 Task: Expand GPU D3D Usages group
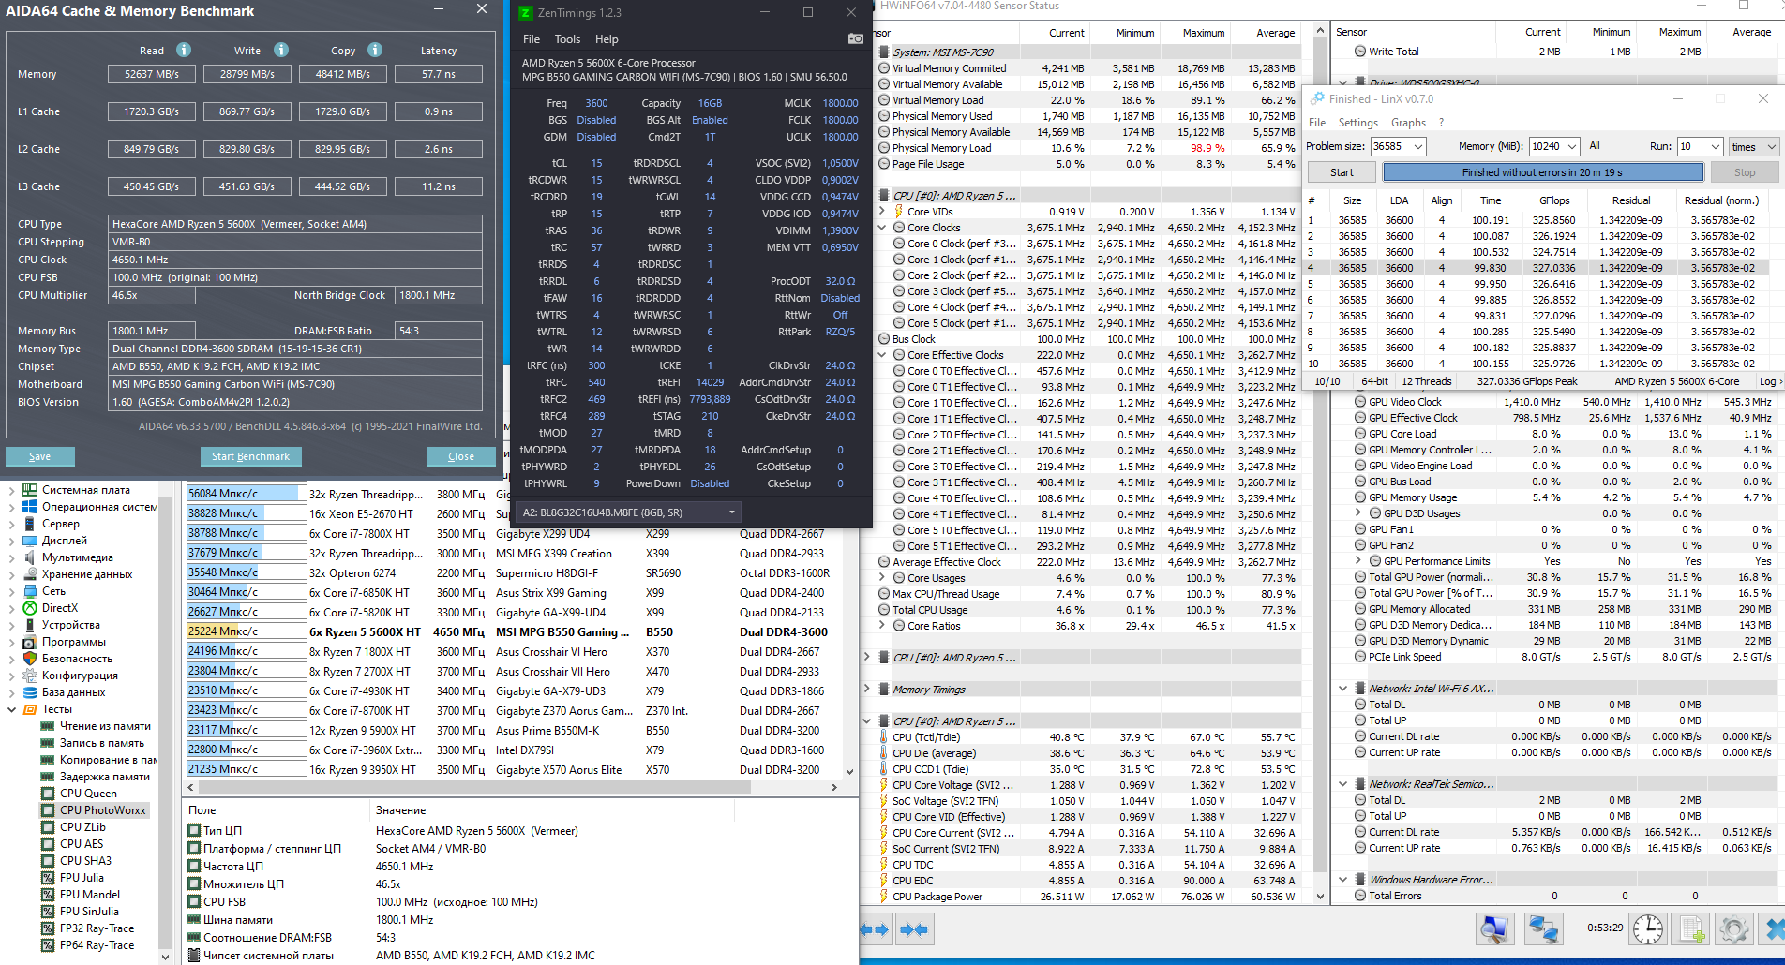[x=1358, y=513]
